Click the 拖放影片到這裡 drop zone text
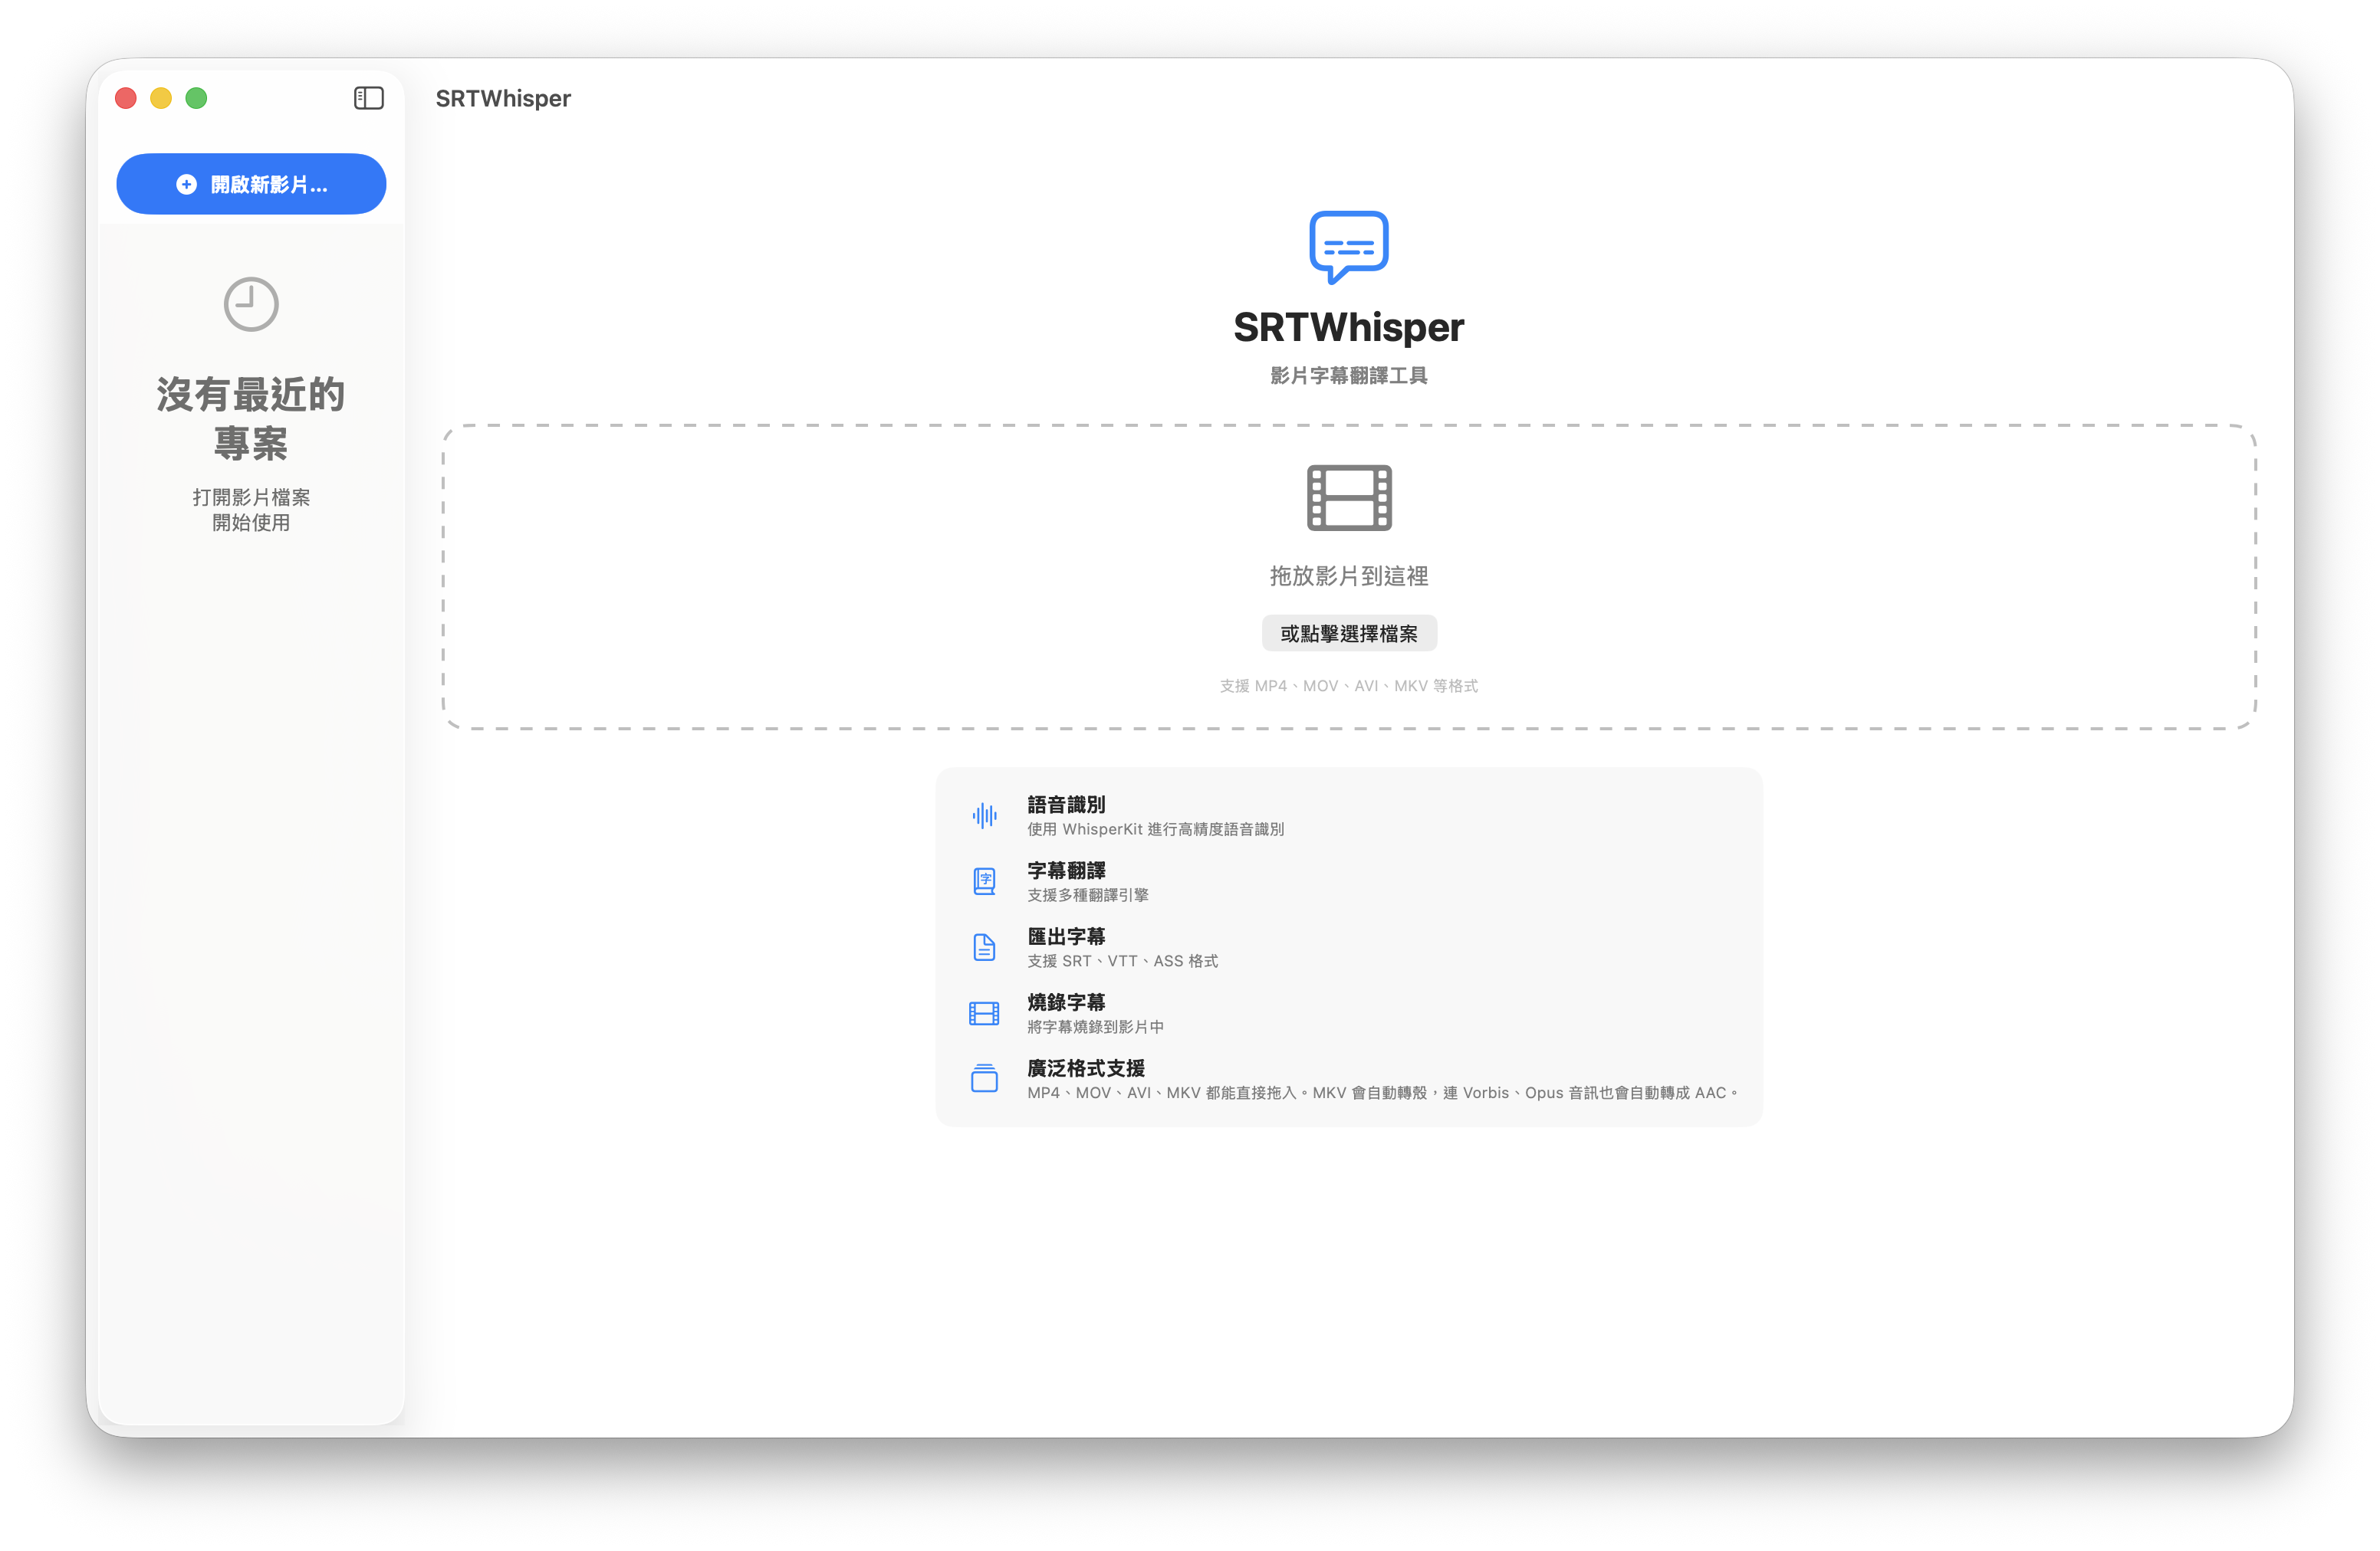The width and height of the screenshot is (2380, 1551). tap(1349, 575)
